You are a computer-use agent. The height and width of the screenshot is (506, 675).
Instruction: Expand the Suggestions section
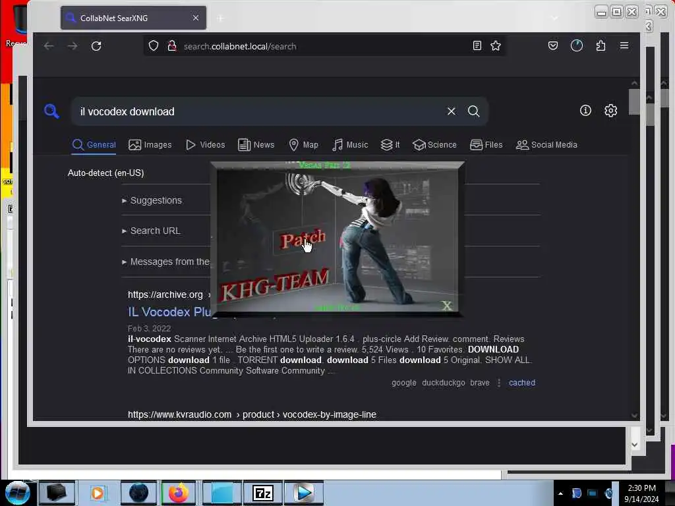tap(152, 200)
